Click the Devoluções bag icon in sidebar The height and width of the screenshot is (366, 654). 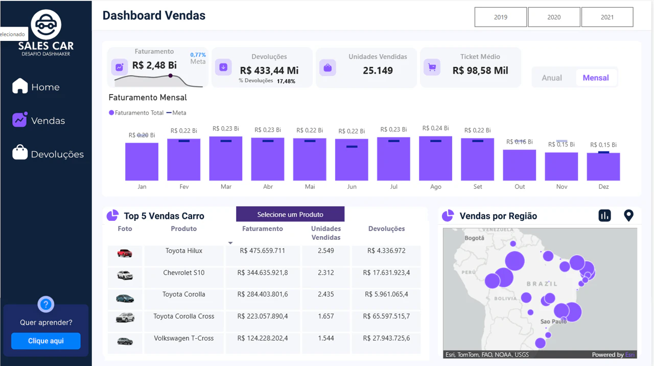pyautogui.click(x=20, y=153)
